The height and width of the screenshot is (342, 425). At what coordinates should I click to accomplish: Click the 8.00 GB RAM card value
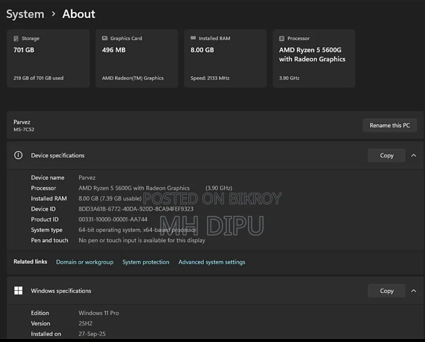[x=202, y=50]
